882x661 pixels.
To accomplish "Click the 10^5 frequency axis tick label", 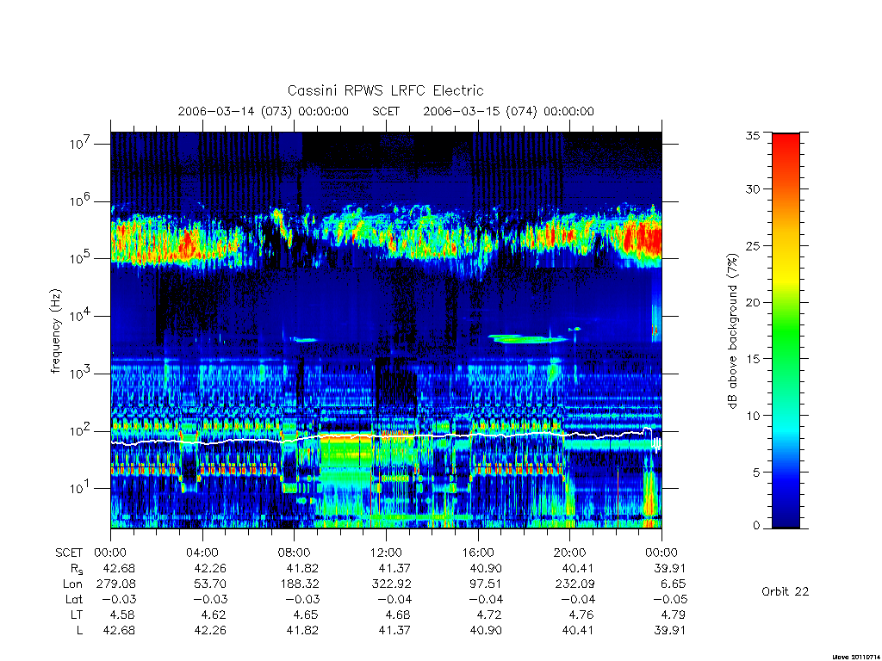I will coord(81,258).
